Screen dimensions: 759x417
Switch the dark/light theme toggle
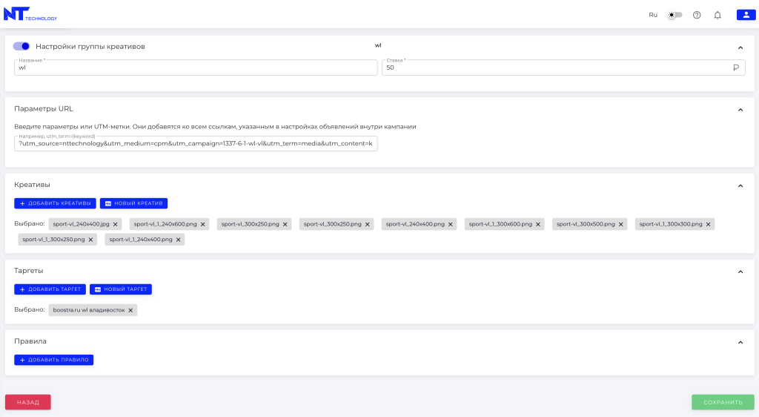(x=675, y=15)
